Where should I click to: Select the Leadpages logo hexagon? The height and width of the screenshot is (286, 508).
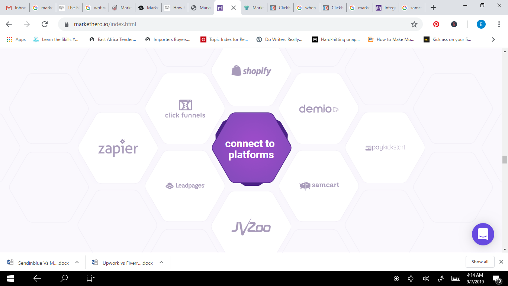point(185,186)
